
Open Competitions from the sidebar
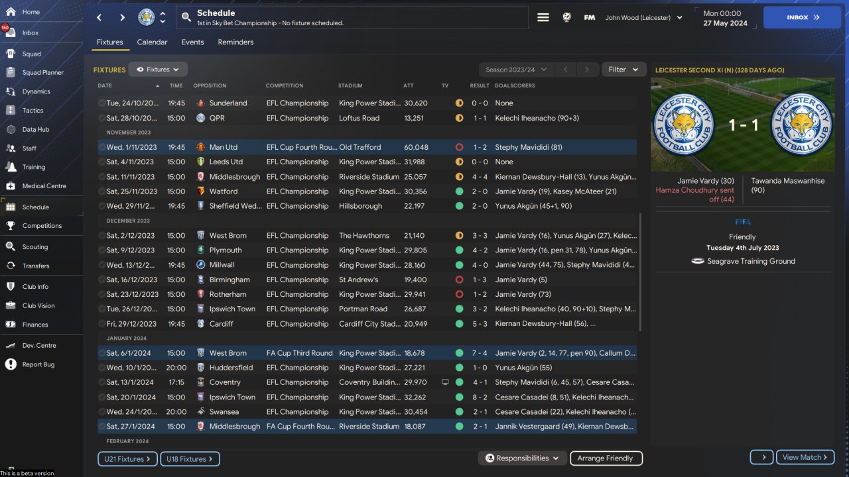[42, 225]
